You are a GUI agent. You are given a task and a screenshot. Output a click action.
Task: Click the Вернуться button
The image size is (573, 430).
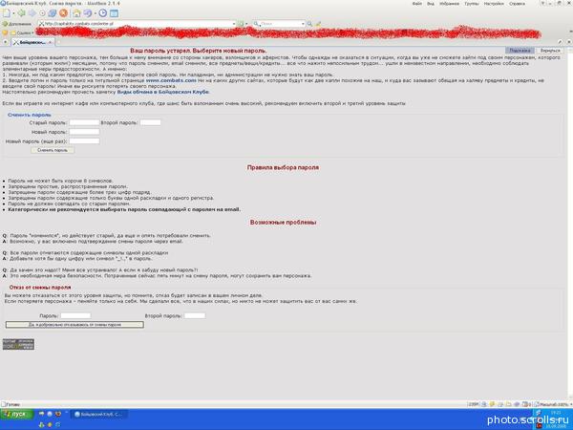tap(550, 51)
